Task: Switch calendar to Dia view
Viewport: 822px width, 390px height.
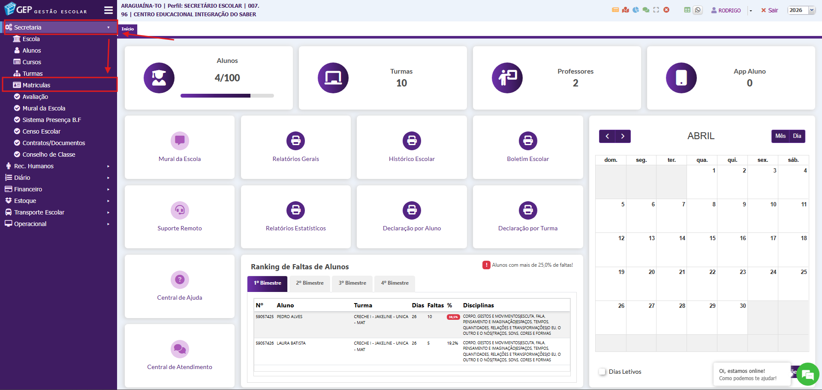Action: point(797,136)
